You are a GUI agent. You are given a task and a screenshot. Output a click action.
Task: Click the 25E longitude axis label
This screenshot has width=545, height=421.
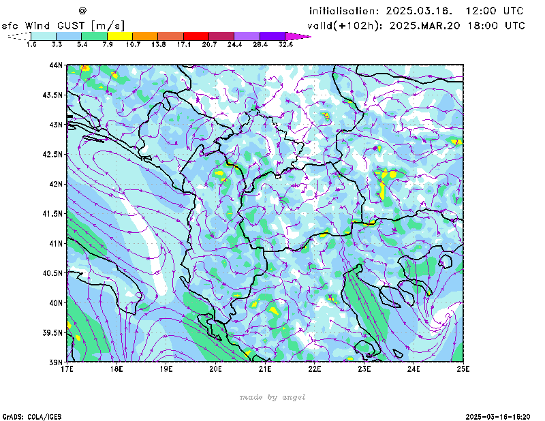tap(463, 369)
